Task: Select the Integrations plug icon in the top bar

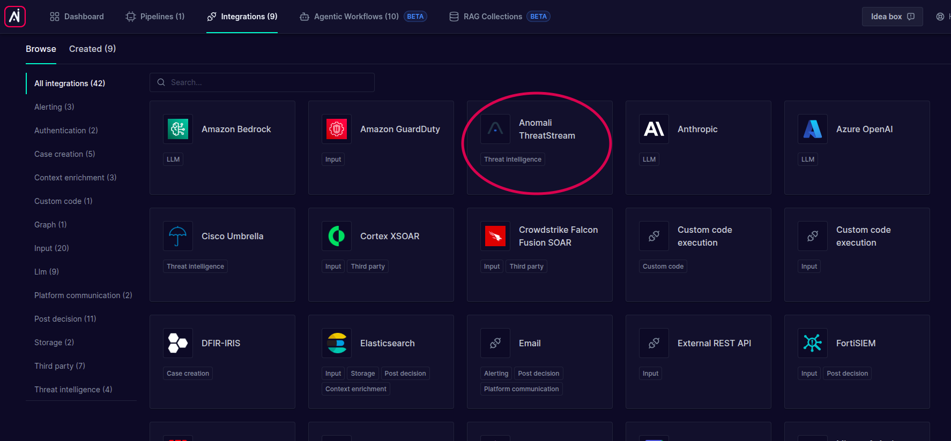Action: coord(212,17)
